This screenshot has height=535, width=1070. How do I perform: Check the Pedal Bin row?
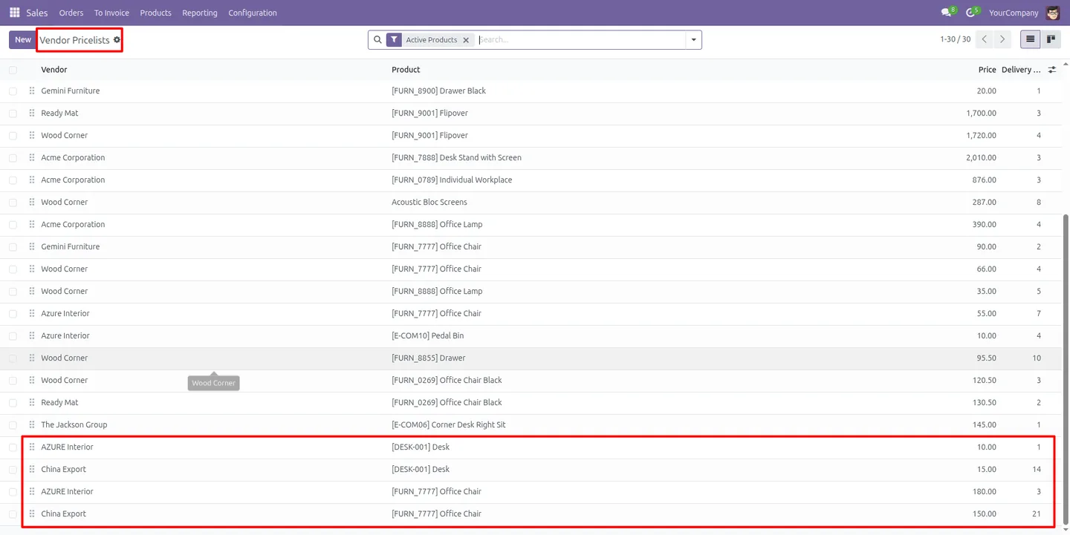[x=13, y=336]
